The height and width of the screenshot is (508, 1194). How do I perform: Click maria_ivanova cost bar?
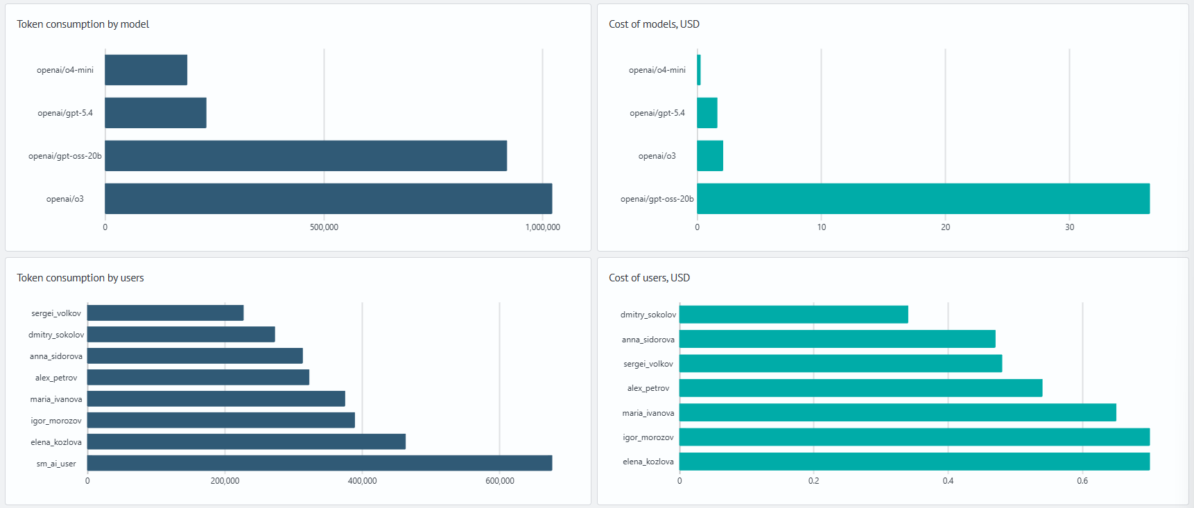coord(898,413)
